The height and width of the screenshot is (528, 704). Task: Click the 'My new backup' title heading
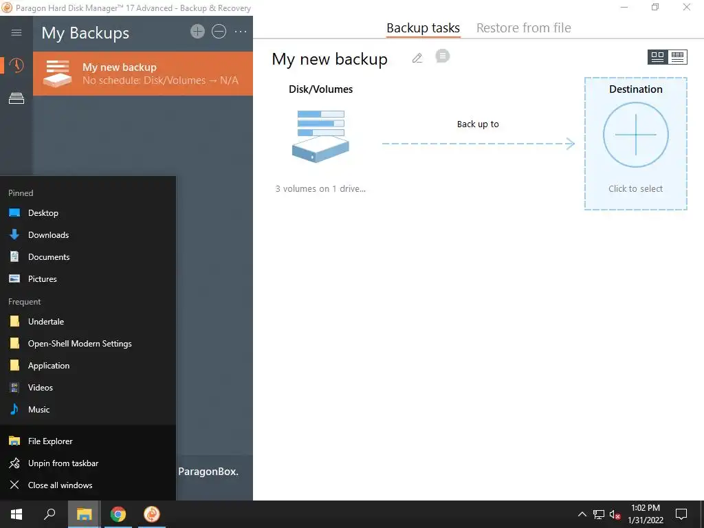click(329, 59)
